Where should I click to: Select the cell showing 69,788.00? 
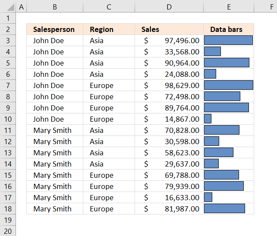169,175
